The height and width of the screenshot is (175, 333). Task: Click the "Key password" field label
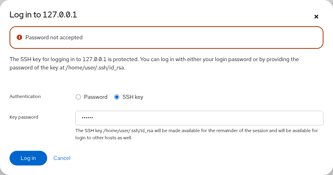[x=24, y=117]
